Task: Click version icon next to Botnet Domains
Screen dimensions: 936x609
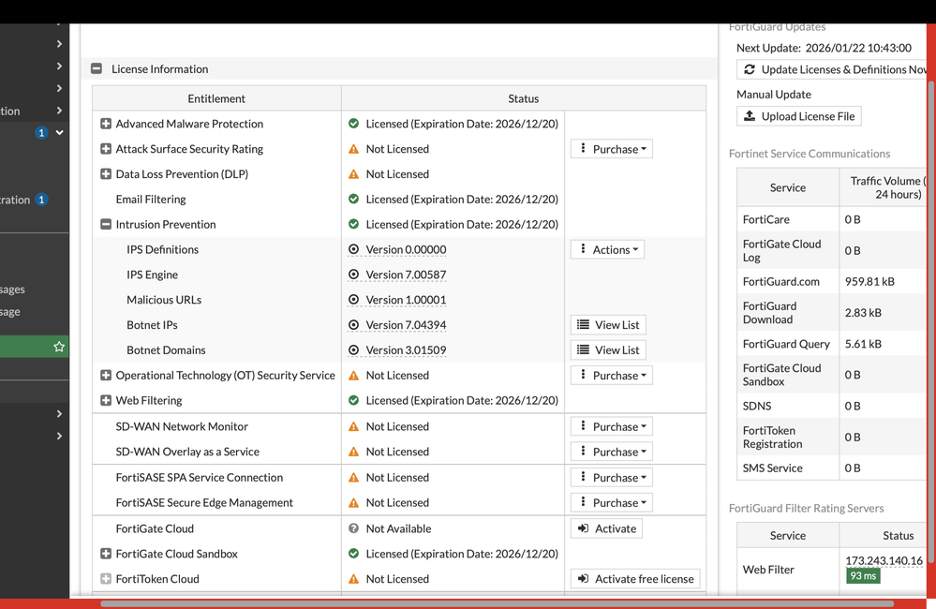Action: tap(353, 349)
